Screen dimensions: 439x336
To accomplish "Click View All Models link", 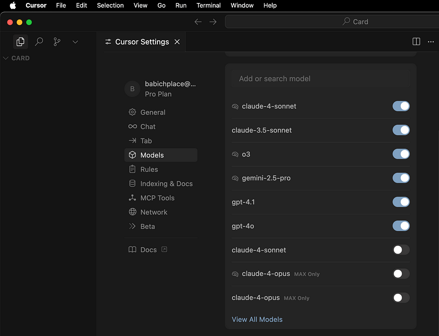I will coord(257,319).
